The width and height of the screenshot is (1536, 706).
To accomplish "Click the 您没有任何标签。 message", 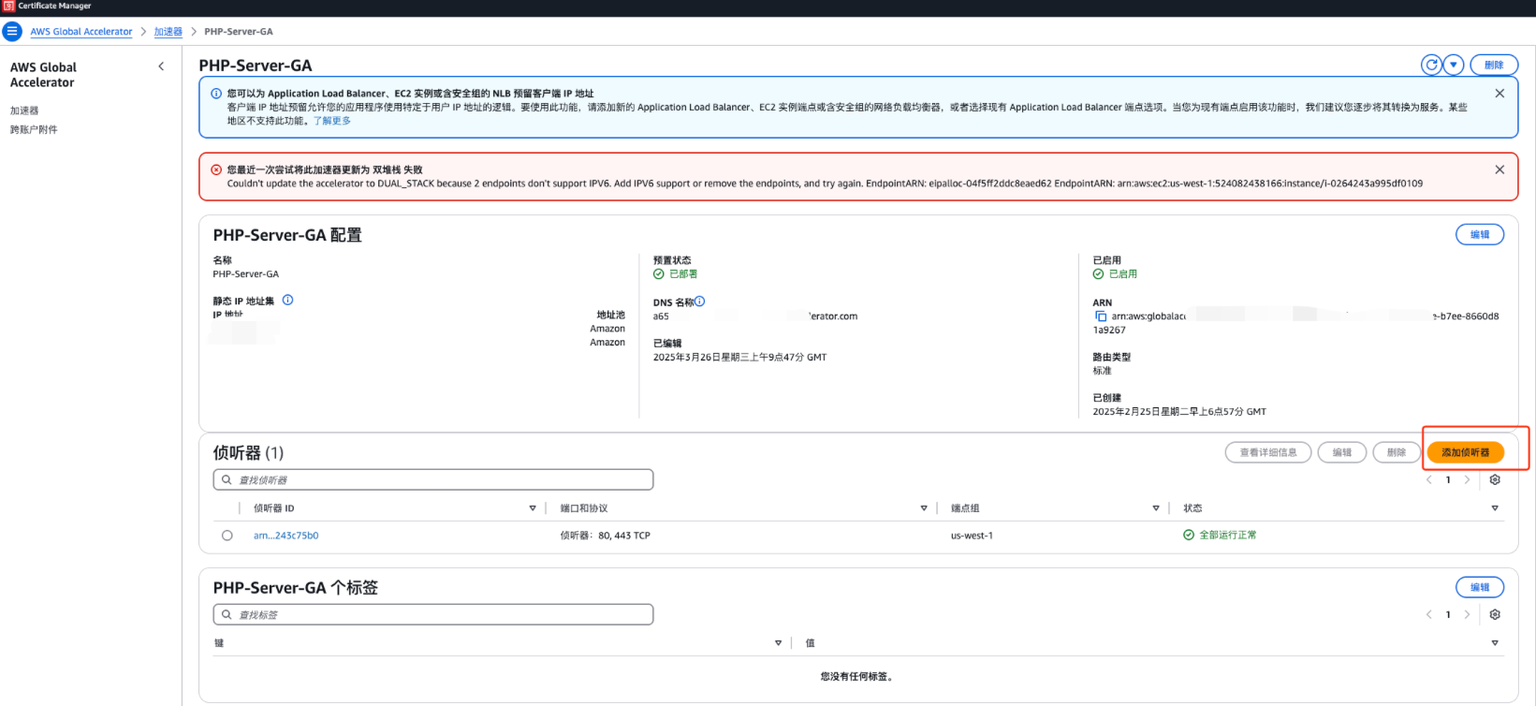I will 856,676.
